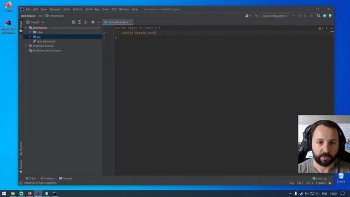Screen dimensions: 350x197
Task: Open the View menu
Action: tap(44, 9)
